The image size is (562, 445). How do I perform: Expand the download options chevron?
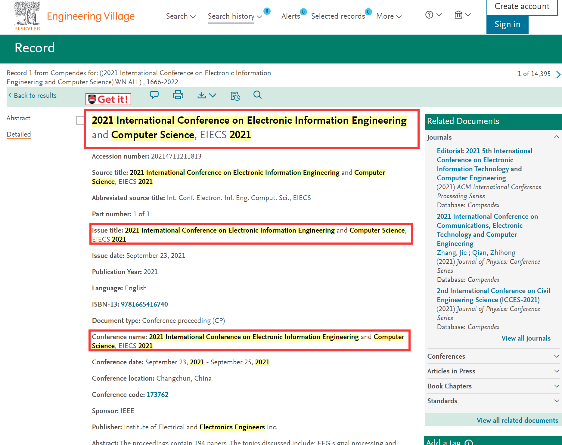213,95
